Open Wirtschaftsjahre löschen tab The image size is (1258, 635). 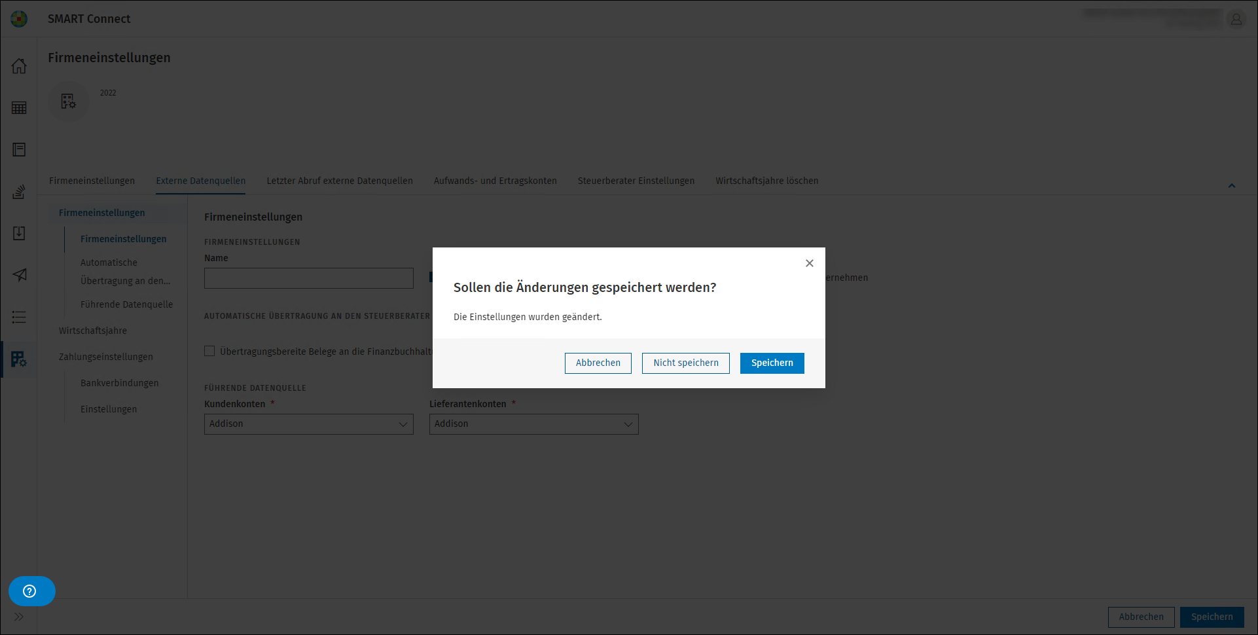click(767, 181)
